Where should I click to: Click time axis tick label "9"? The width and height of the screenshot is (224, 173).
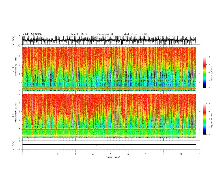(181, 154)
